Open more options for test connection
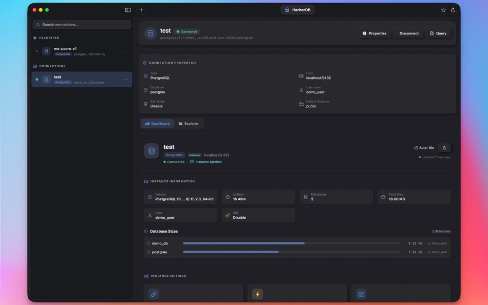488x305 pixels. [126, 80]
